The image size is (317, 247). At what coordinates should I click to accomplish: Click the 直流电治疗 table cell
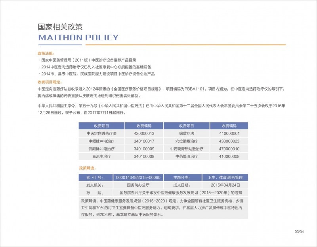(x=101, y=156)
